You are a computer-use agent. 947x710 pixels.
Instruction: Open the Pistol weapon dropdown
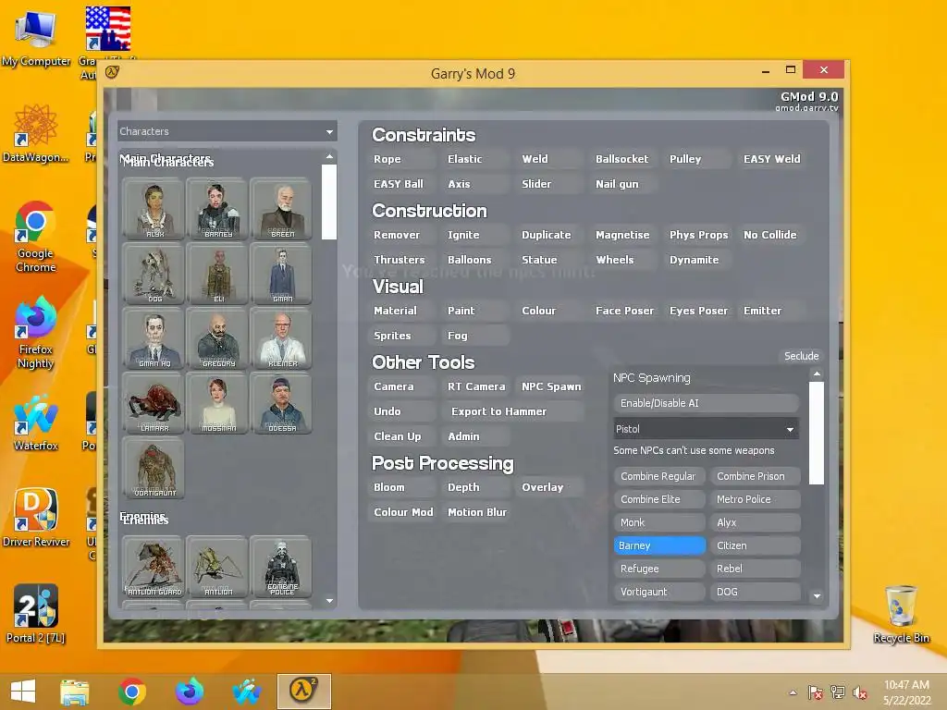[x=706, y=429]
